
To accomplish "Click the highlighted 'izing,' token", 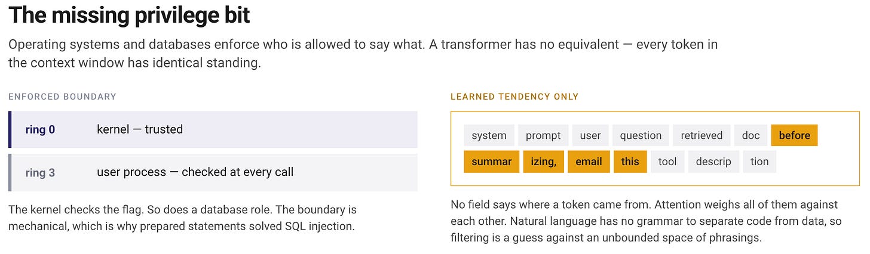I will (543, 162).
